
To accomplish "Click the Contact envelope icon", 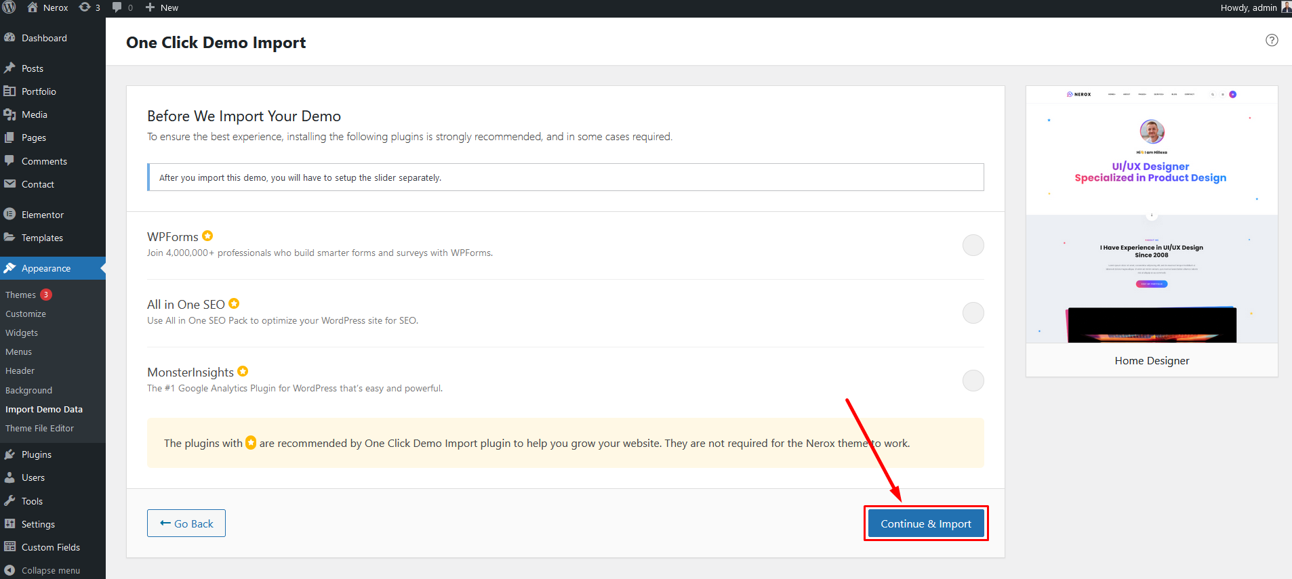I will pyautogui.click(x=9, y=184).
